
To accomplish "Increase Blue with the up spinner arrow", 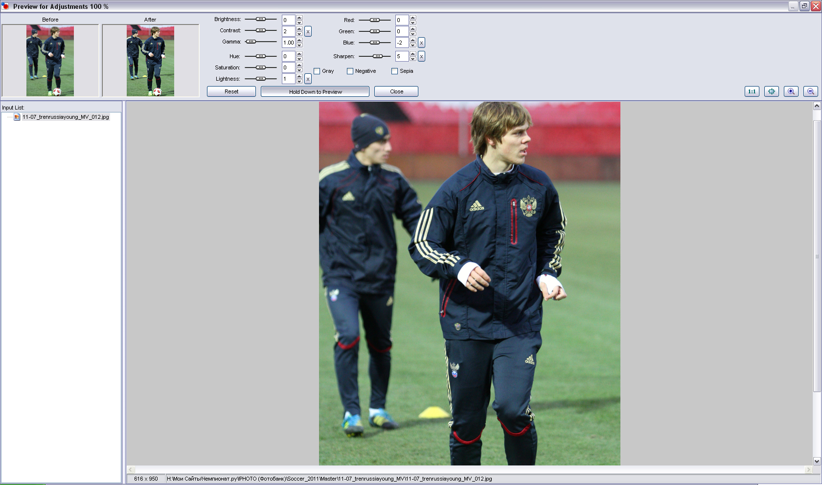I will click(x=413, y=40).
